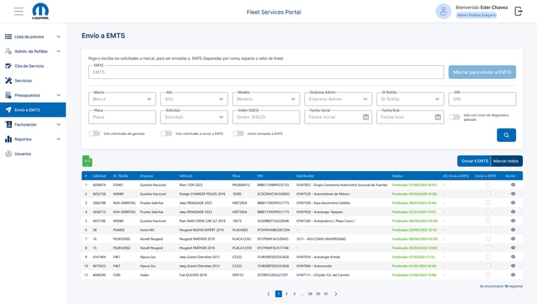Toggle Solo con costo de diagnostico aplicado
The height and width of the screenshot is (304, 537).
[x=455, y=117]
